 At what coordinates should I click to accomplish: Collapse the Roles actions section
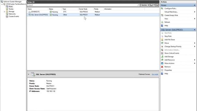[x=195, y=5]
